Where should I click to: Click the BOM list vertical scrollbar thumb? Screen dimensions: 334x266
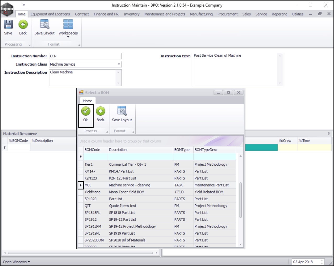240,200
